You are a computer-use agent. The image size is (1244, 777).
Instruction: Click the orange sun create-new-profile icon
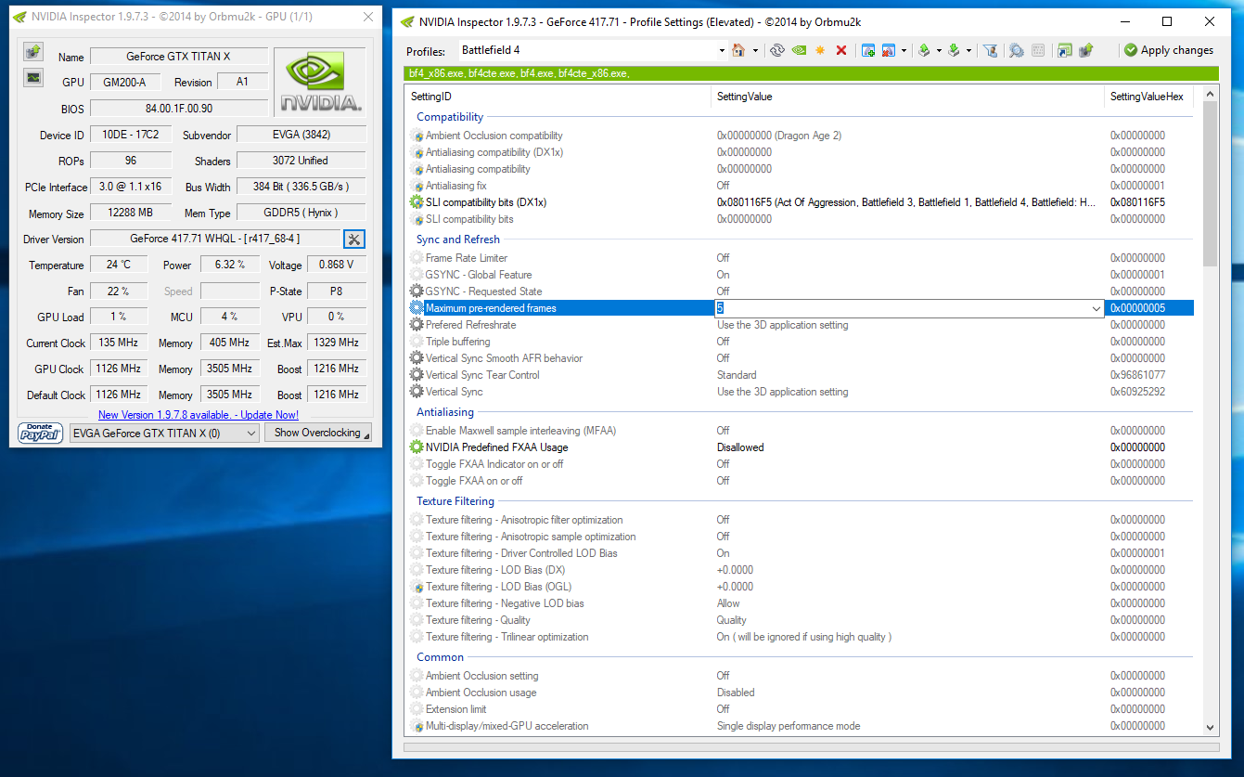[820, 50]
